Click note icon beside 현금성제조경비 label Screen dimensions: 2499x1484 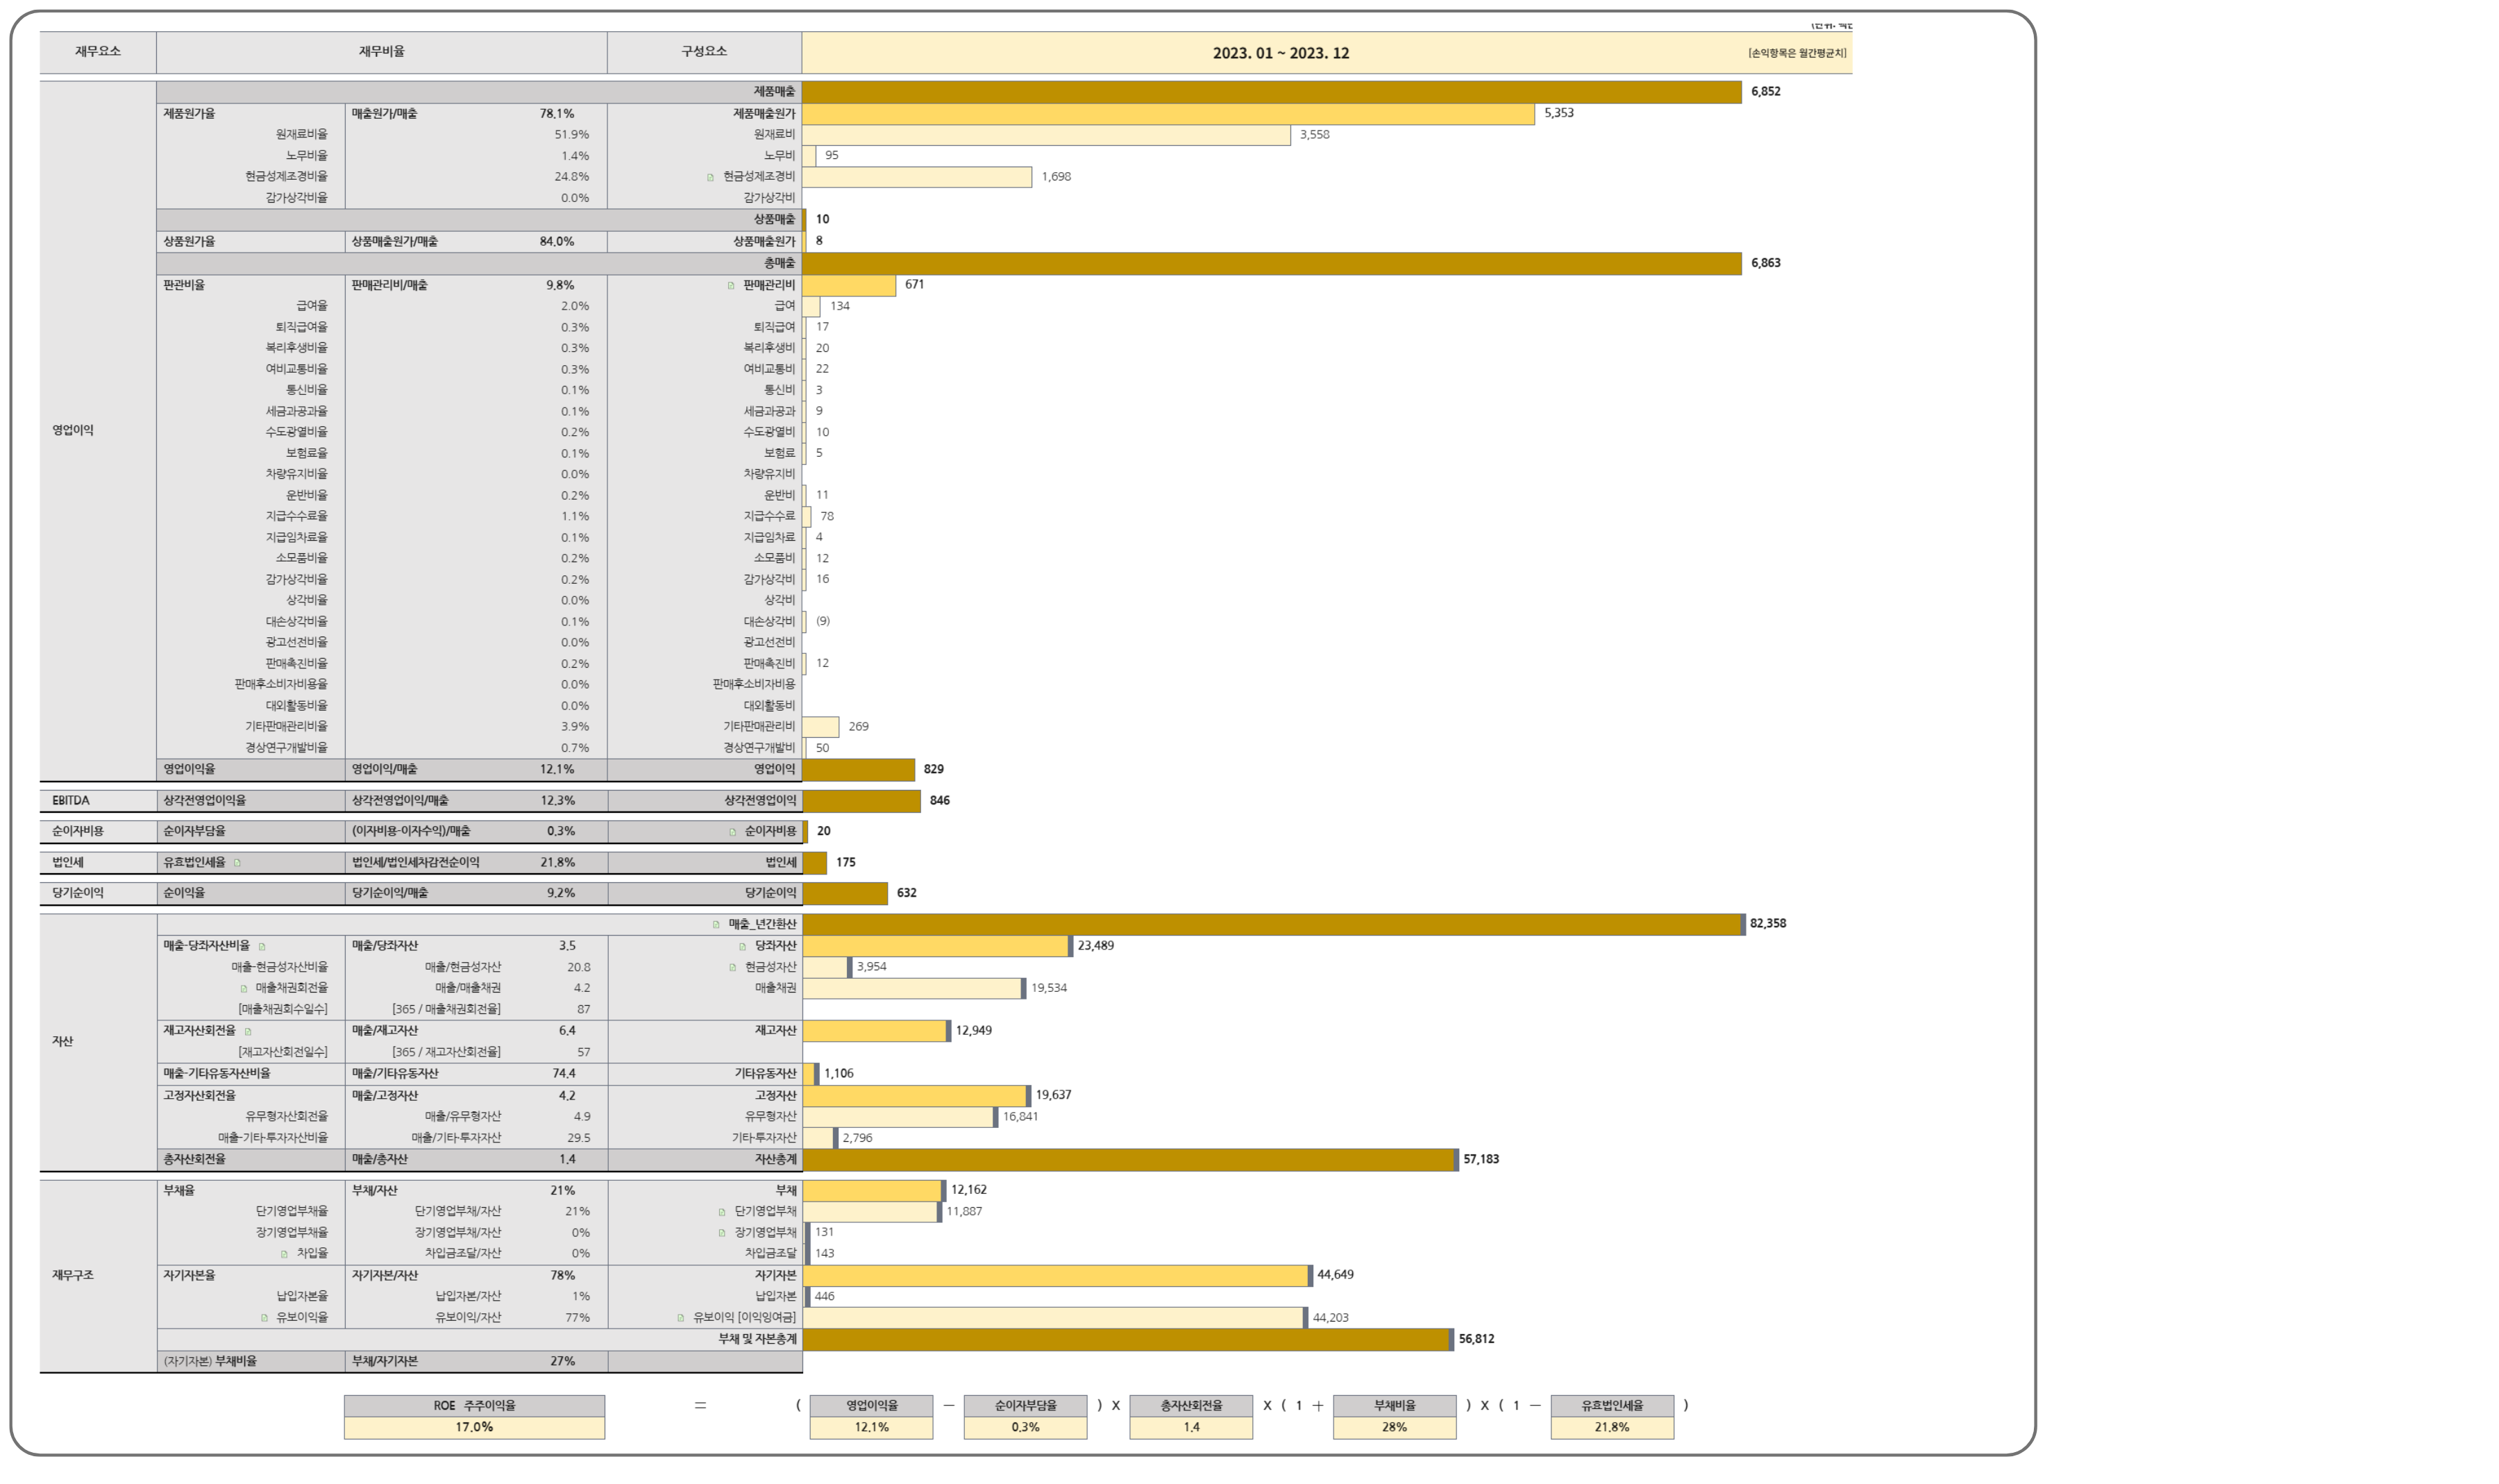pyautogui.click(x=710, y=178)
